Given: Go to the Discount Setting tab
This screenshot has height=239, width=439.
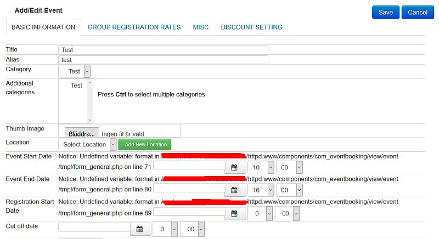Looking at the screenshot, I should tap(251, 27).
